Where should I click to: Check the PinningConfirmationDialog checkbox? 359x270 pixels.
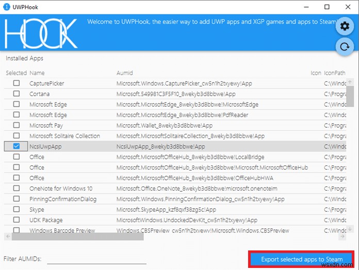tap(17, 199)
